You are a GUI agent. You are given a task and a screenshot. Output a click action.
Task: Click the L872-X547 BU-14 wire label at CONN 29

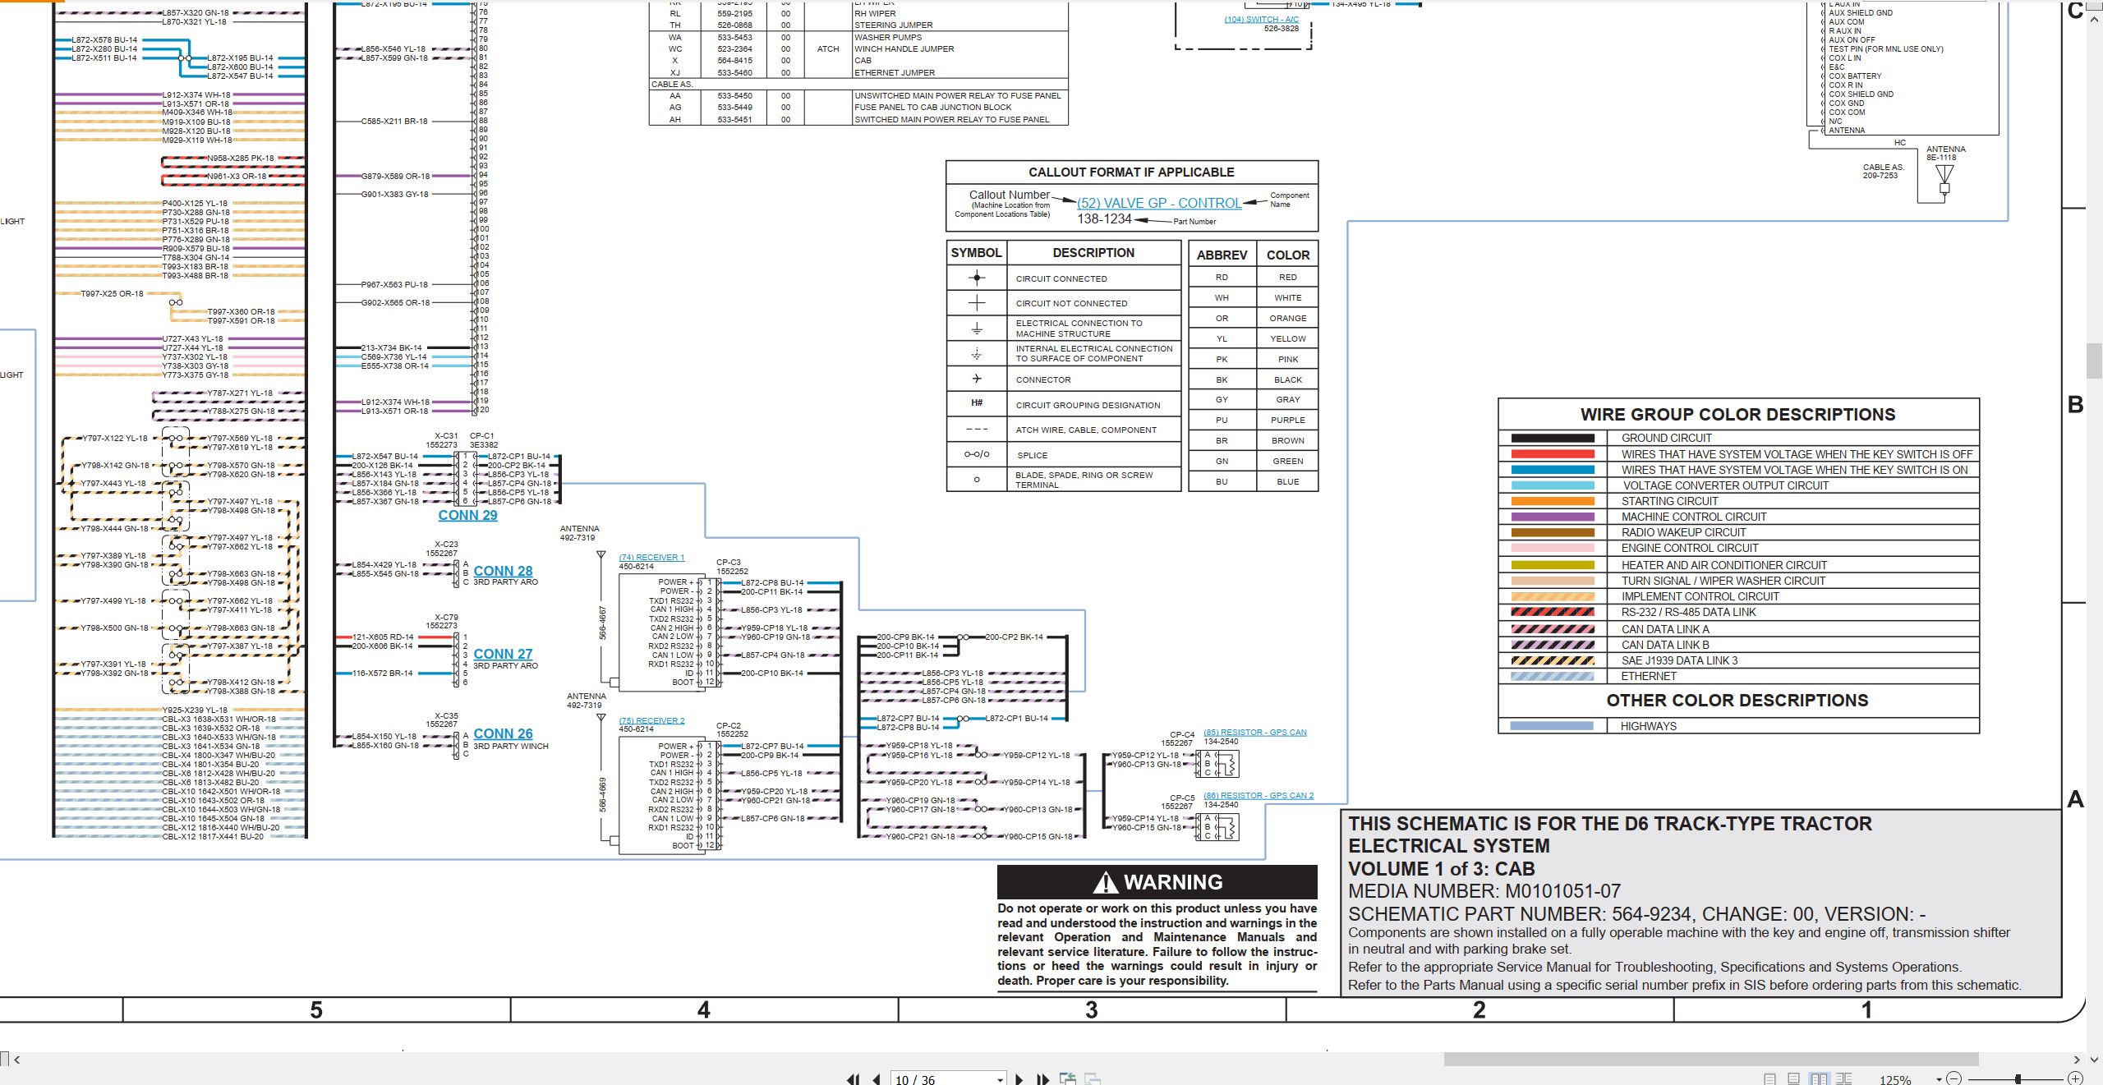tap(384, 456)
